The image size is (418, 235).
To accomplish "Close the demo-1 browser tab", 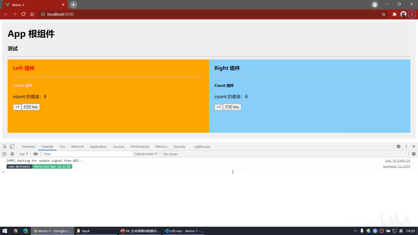I will click(x=63, y=5).
